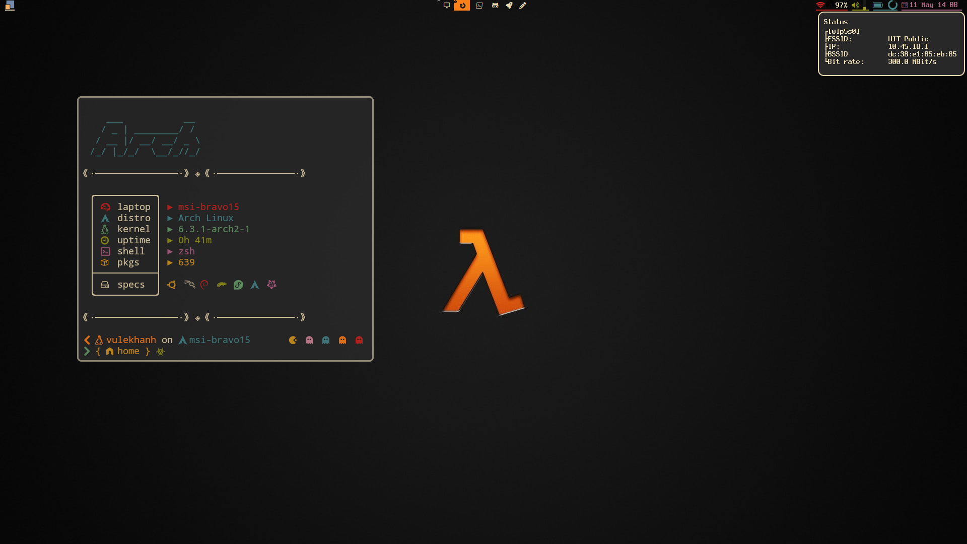
Task: Expand the left prompt chevron before vulekhanh
Action: (x=87, y=339)
